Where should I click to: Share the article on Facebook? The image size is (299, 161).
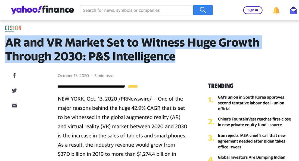click(14, 75)
